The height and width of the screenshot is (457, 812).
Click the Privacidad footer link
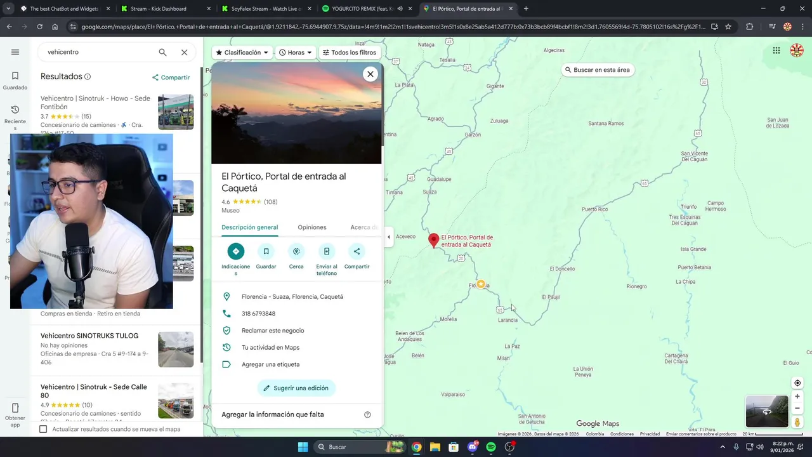tap(650, 434)
